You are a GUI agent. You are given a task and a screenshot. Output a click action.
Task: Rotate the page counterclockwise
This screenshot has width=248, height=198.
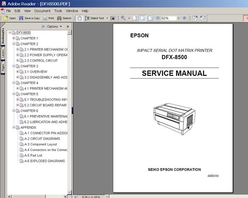click(x=203, y=18)
